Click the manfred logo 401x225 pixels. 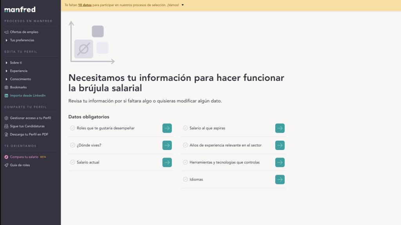coord(20,9)
